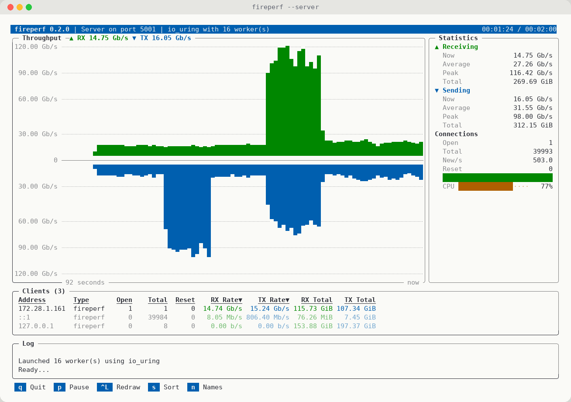Click the orange CPU usage bar

pos(485,186)
